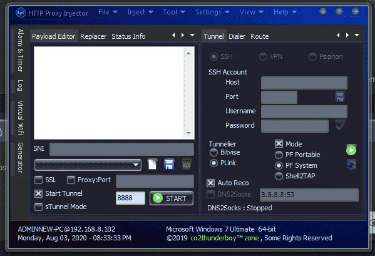Select PF Portable mode
Screen dimensions: 375x256
(x=297, y=155)
